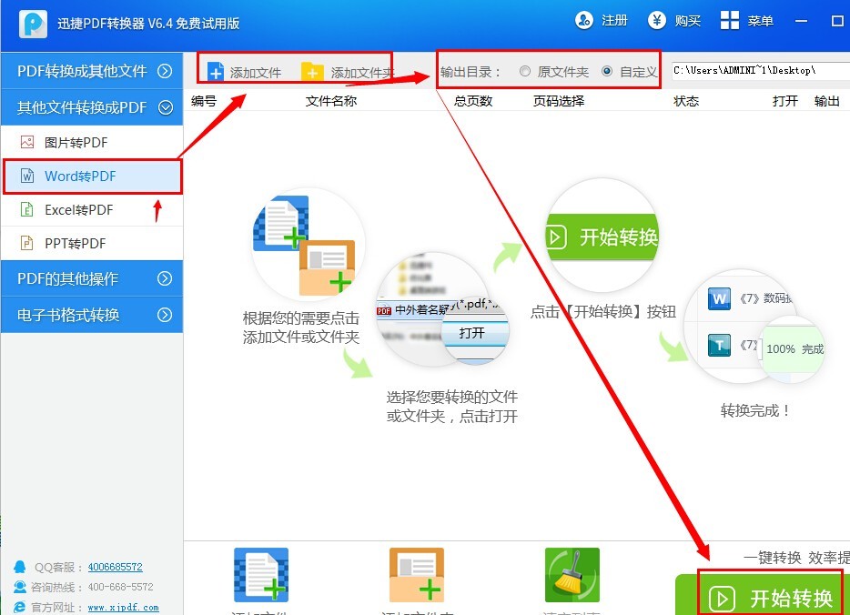Click the 图片转PDF image icon
Image resolution: width=850 pixels, height=615 pixels.
click(x=27, y=142)
